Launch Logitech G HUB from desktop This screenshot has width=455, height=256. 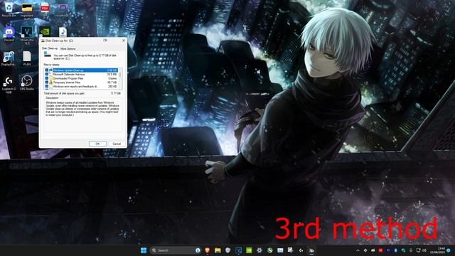click(9, 85)
